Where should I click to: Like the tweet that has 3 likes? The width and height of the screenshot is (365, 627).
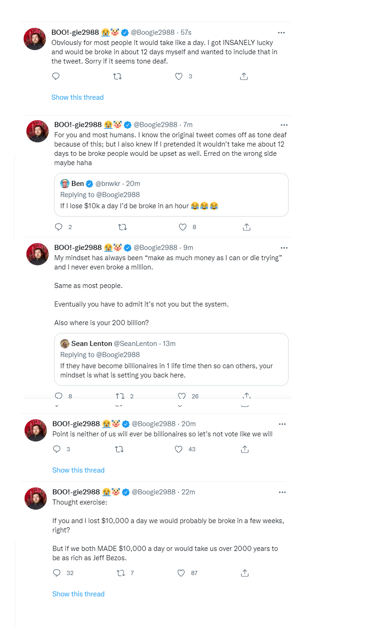pyautogui.click(x=179, y=77)
